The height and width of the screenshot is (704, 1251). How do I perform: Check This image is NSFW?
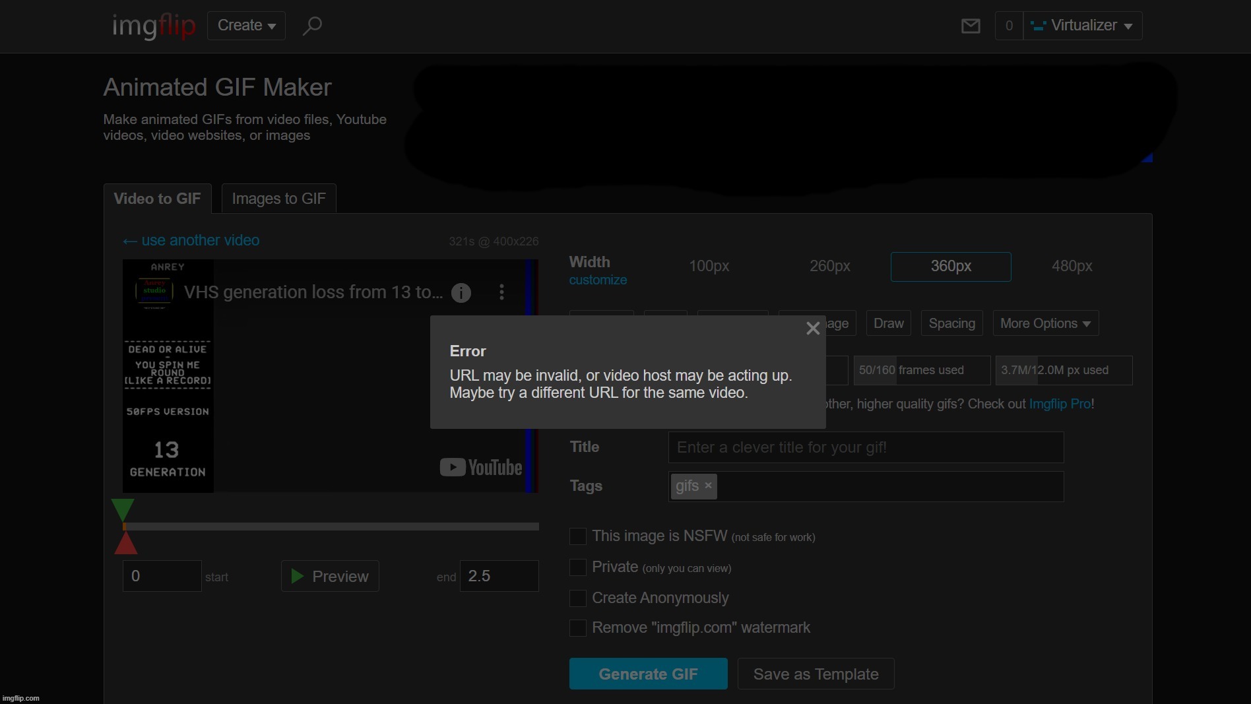click(578, 536)
